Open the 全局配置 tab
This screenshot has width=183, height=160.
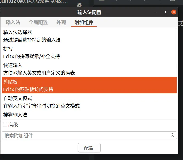pos(38,22)
